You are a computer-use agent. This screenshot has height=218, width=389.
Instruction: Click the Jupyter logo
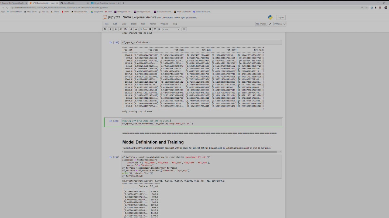coord(112,18)
